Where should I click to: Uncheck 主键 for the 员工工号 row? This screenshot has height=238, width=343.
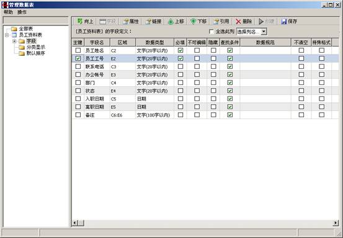coord(78,58)
